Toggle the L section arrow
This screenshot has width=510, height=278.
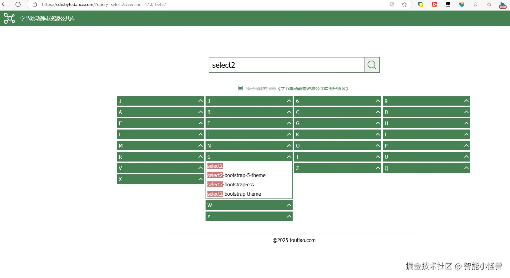(x=466, y=134)
